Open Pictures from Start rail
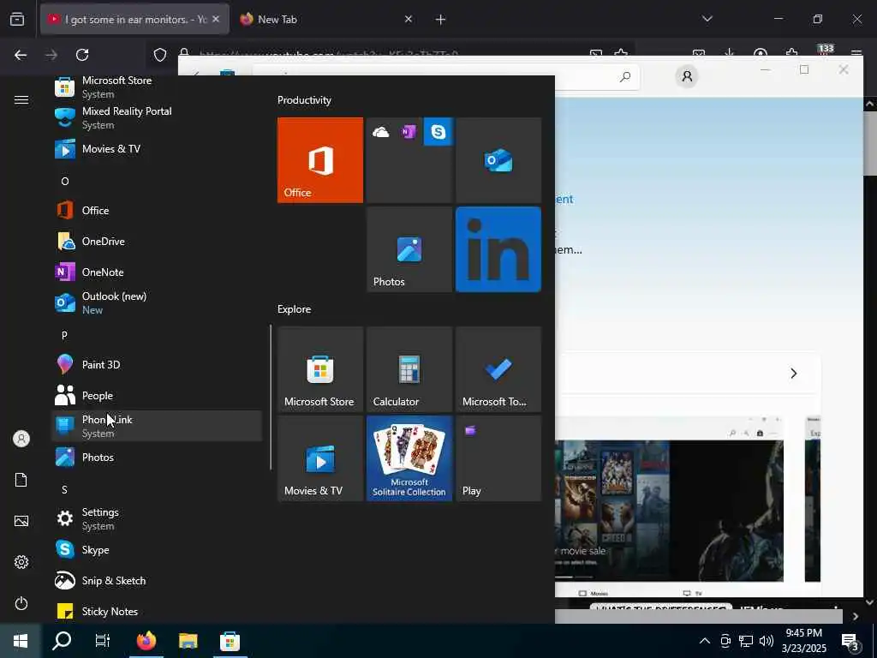This screenshot has height=658, width=877. [21, 521]
